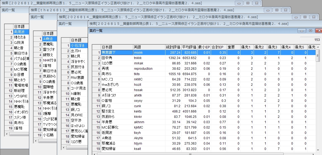Select ソウルRE in the 2026812 window

coord(21,96)
